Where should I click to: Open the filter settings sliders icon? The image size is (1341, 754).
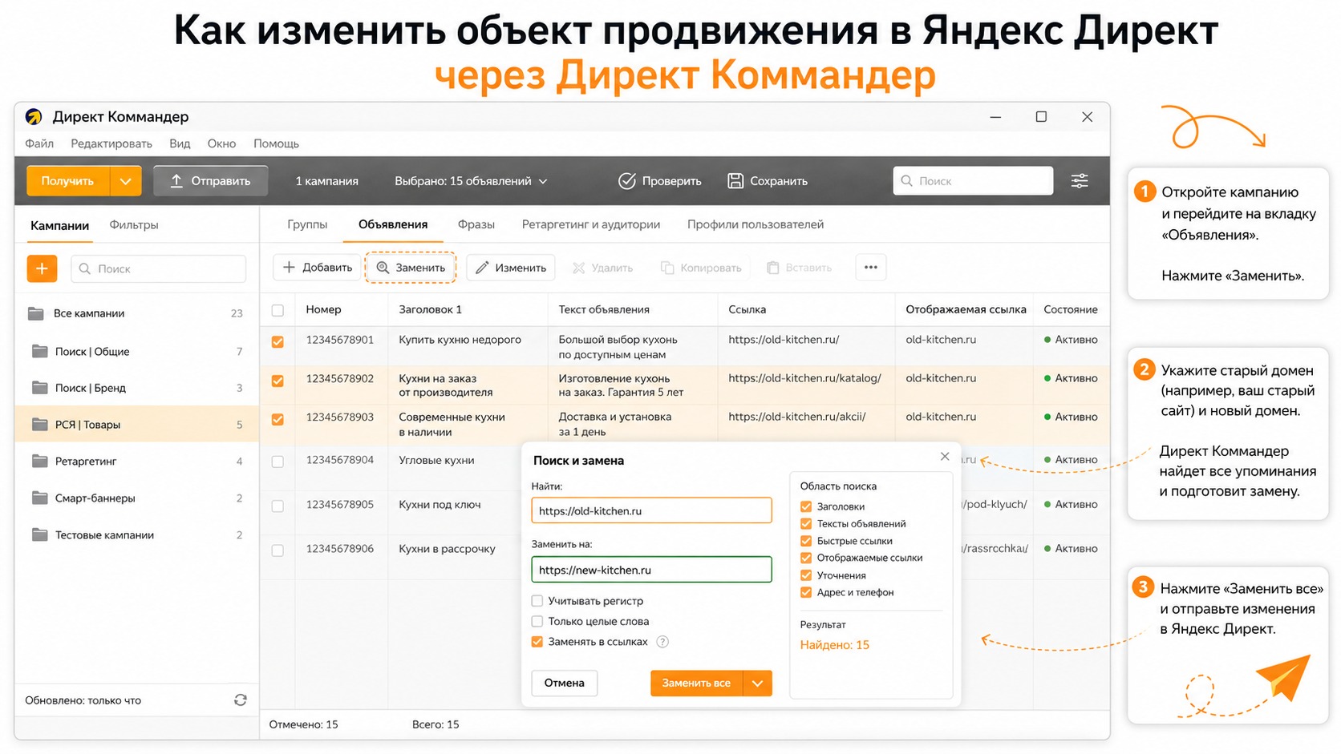click(x=1080, y=181)
